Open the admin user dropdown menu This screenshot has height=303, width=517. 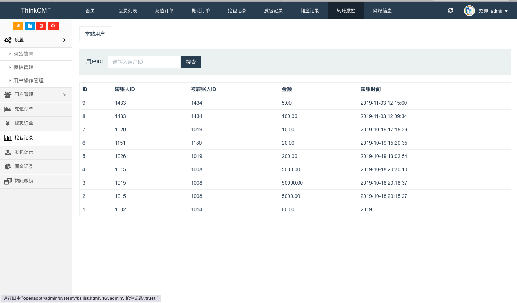(x=493, y=11)
